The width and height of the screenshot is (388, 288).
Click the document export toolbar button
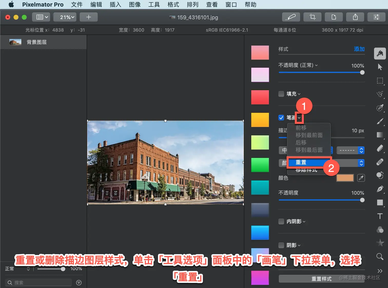334,17
